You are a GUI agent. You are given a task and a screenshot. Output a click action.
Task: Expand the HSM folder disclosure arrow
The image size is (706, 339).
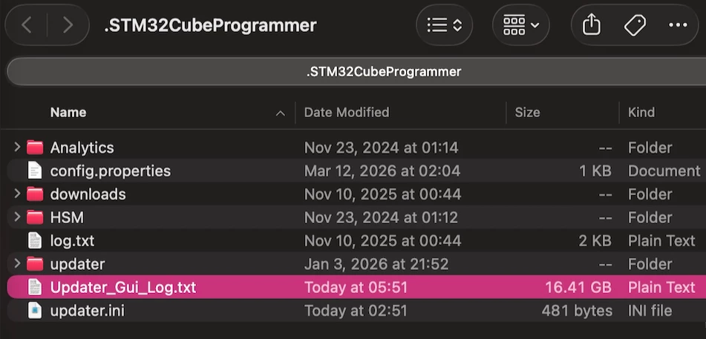point(17,217)
